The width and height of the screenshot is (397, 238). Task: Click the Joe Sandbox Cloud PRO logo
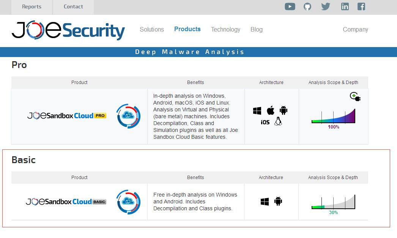pyautogui.click(x=67, y=116)
